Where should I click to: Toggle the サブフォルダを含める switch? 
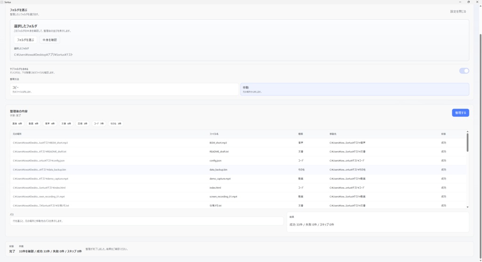(464, 71)
